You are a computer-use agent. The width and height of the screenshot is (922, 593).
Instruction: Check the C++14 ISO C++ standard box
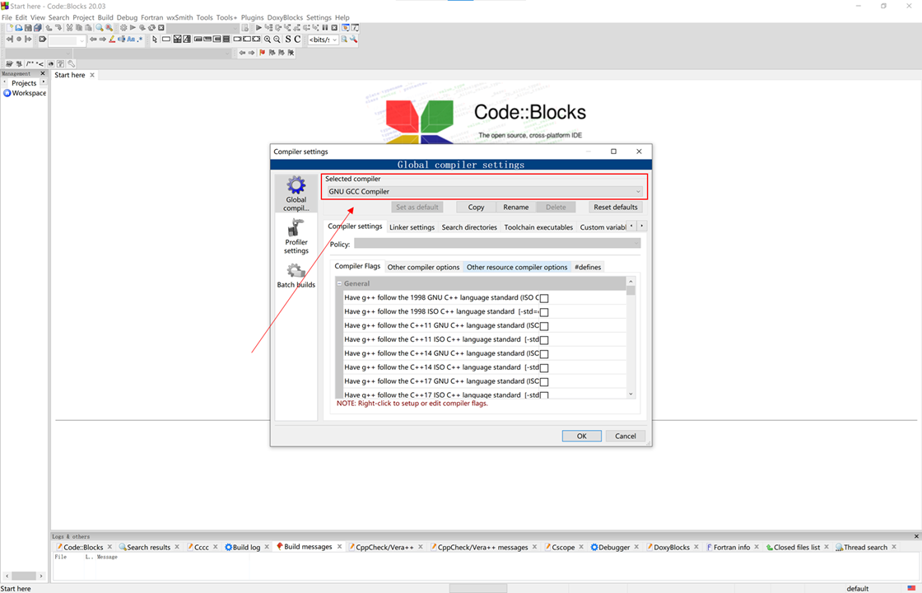pyautogui.click(x=544, y=368)
